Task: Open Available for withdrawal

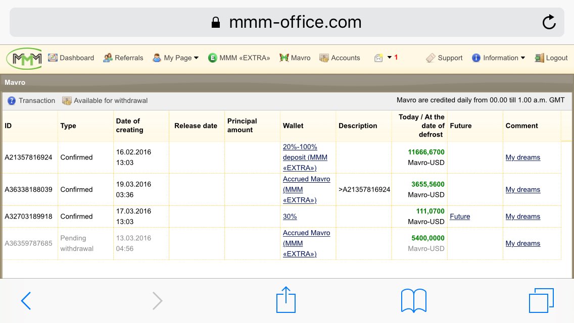Action: point(111,100)
